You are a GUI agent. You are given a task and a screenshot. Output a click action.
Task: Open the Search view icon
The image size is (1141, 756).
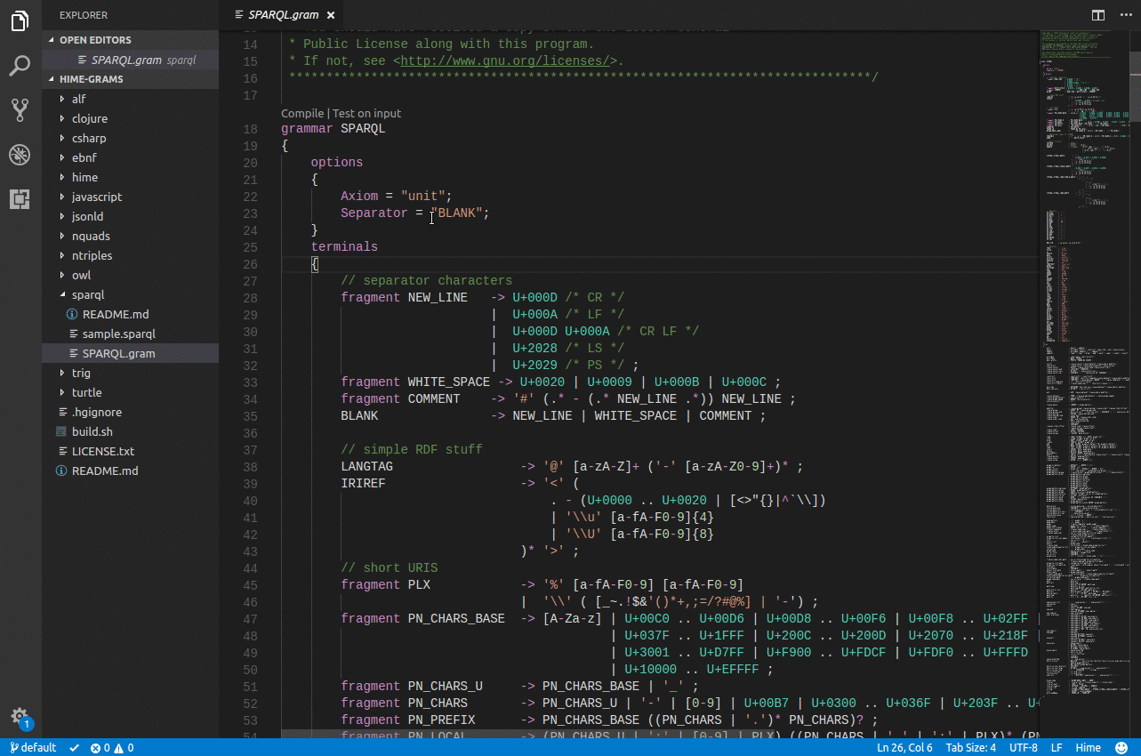click(x=20, y=65)
